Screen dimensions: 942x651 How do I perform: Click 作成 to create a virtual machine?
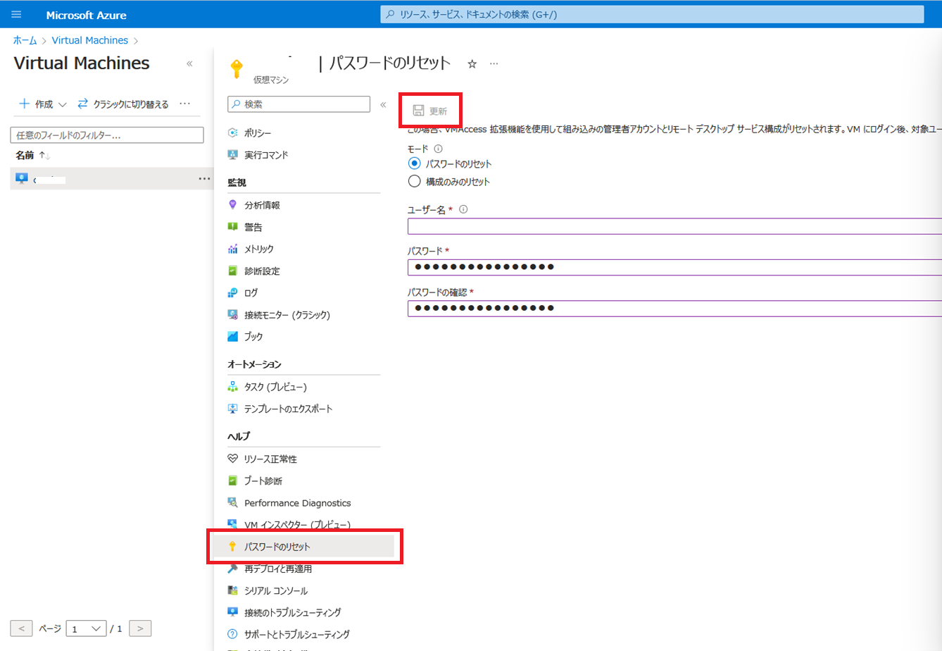click(x=36, y=104)
